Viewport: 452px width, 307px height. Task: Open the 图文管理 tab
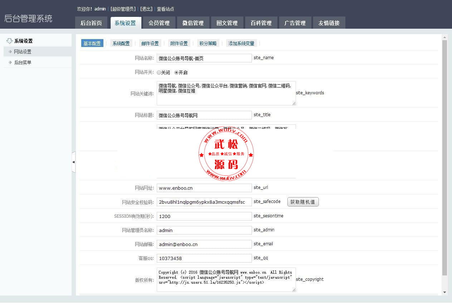(x=227, y=23)
